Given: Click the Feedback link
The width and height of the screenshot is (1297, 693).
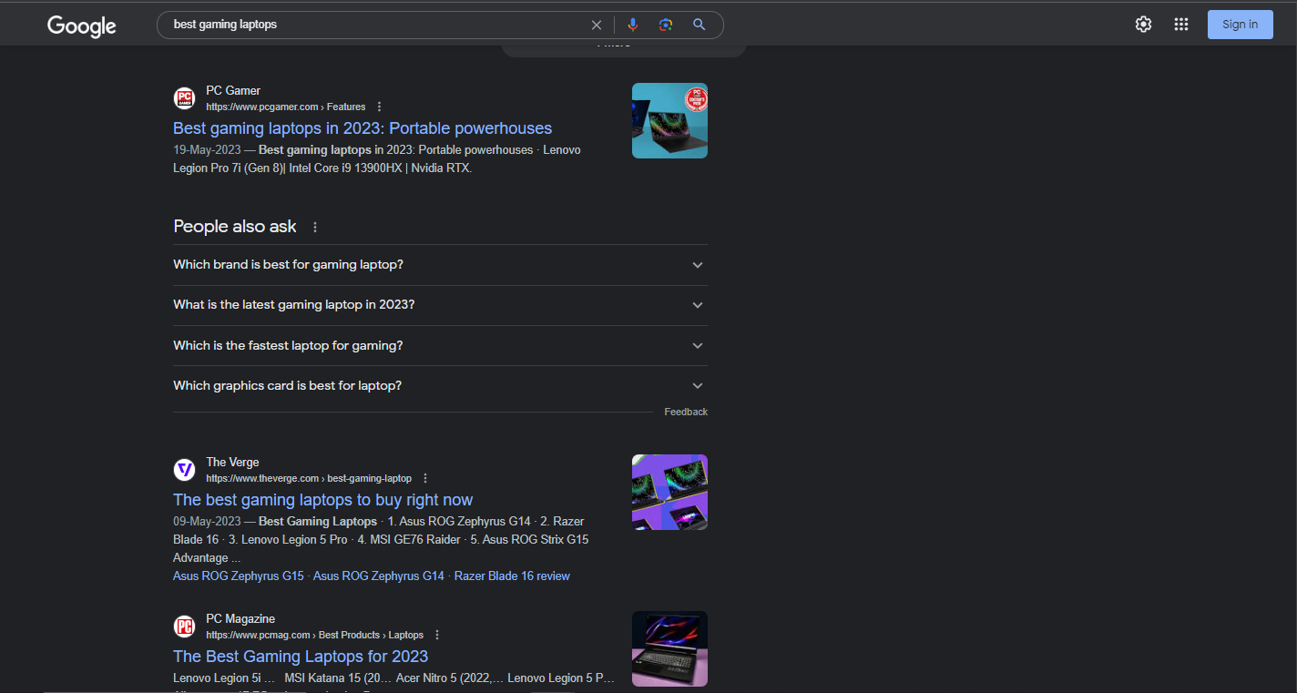Looking at the screenshot, I should (686, 413).
